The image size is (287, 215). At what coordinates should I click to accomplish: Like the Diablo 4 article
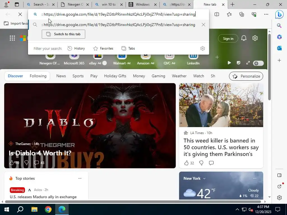[11, 163]
